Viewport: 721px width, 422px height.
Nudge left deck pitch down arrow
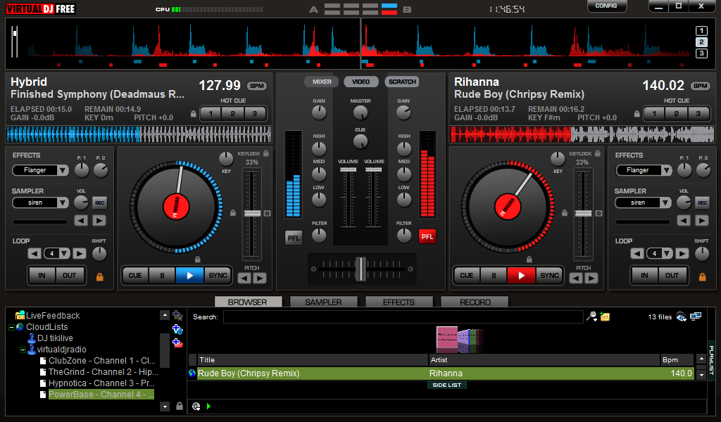pyautogui.click(x=244, y=278)
